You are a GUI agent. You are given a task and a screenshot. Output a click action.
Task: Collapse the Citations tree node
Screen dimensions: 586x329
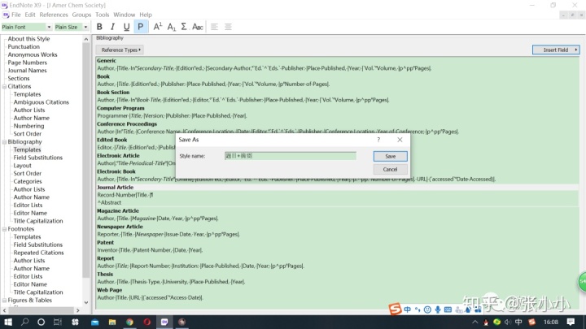point(5,87)
